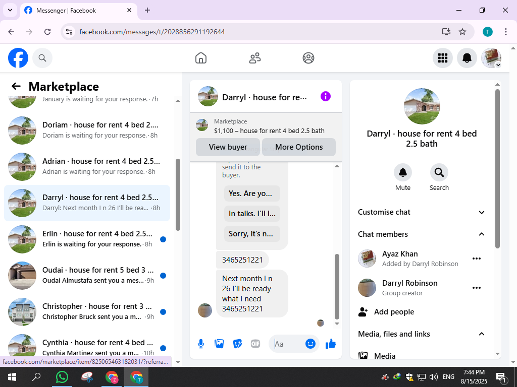Collapse Media, files and links section
The image size is (517, 387).
pyautogui.click(x=422, y=334)
